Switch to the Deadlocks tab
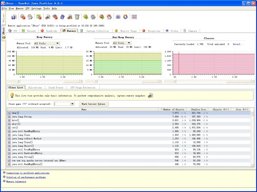 (49, 31)
